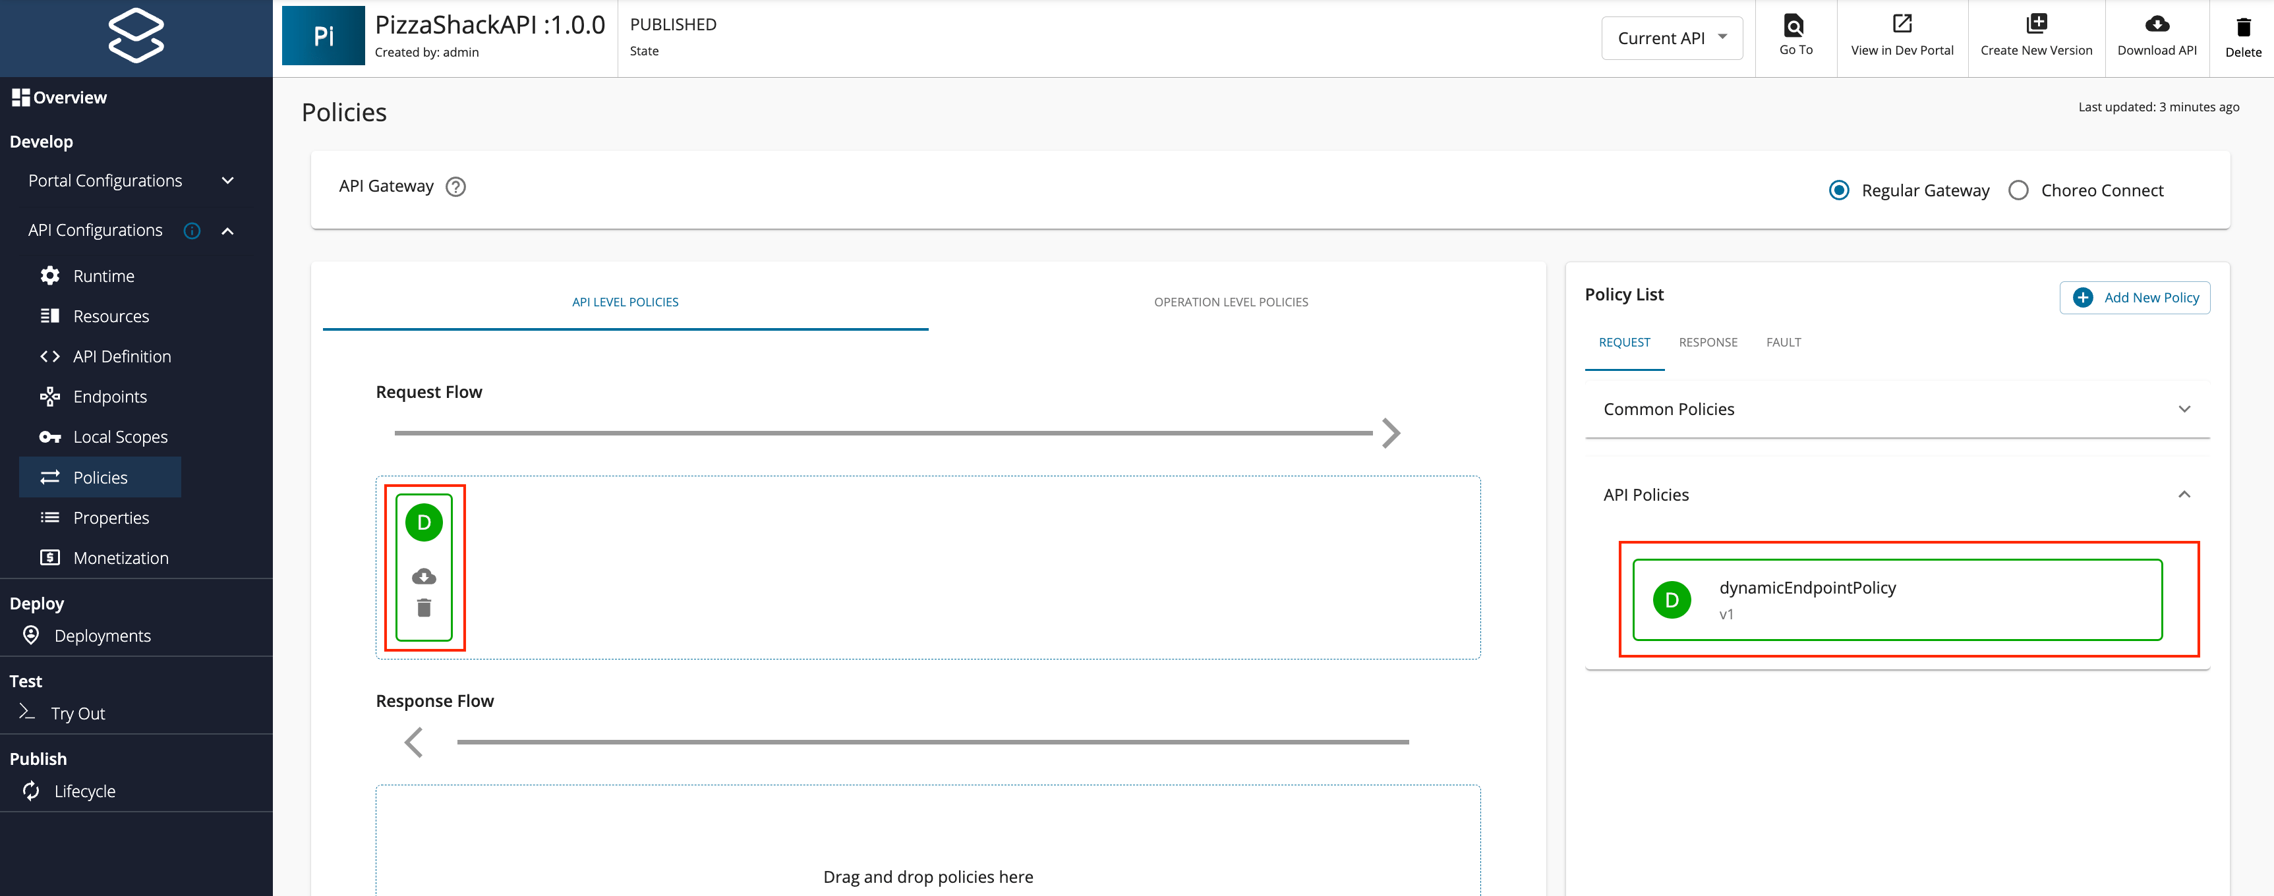Click the Go To search icon
Viewport: 2274px width, 896px height.
[x=1795, y=25]
